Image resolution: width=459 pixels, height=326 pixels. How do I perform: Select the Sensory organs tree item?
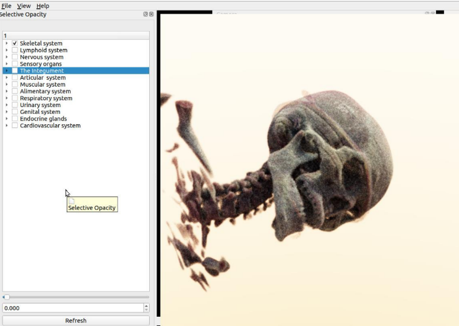coord(41,64)
